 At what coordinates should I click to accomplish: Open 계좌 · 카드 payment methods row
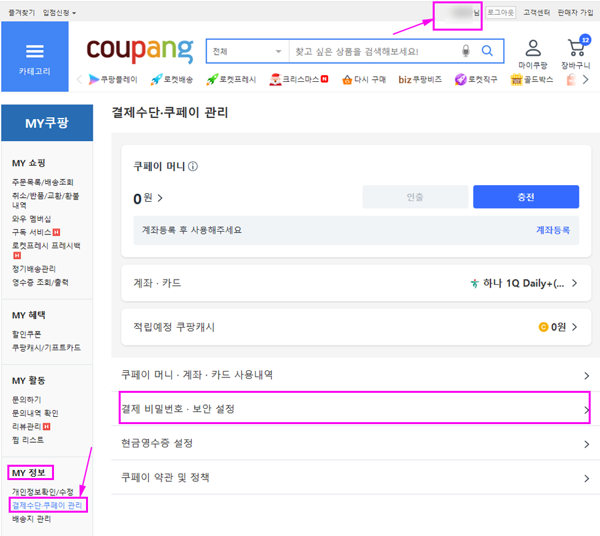point(356,283)
